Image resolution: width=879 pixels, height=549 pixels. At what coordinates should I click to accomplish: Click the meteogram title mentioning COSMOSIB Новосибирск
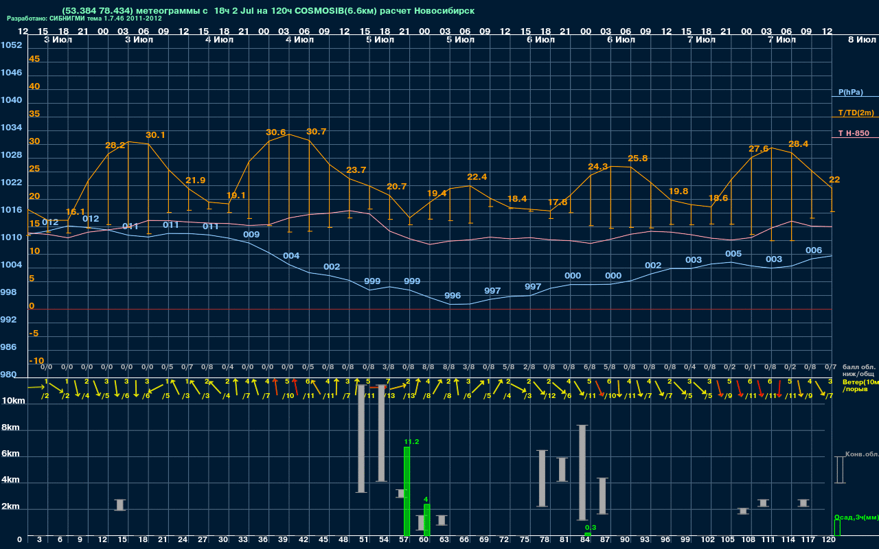tap(268, 11)
